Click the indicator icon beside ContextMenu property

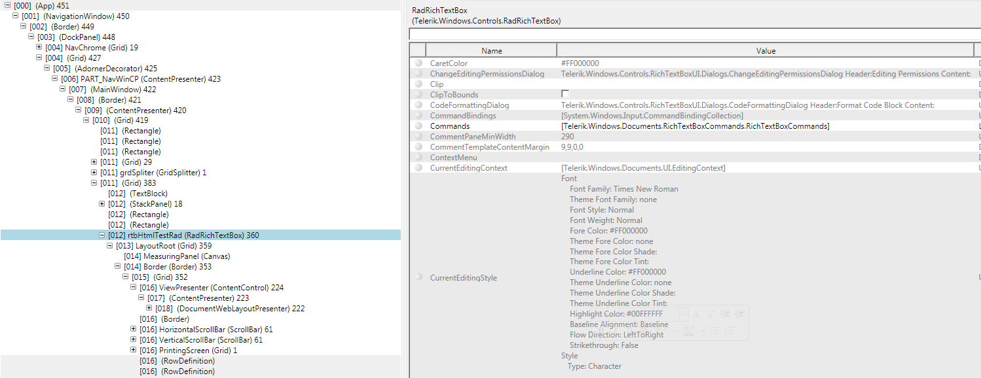418,158
